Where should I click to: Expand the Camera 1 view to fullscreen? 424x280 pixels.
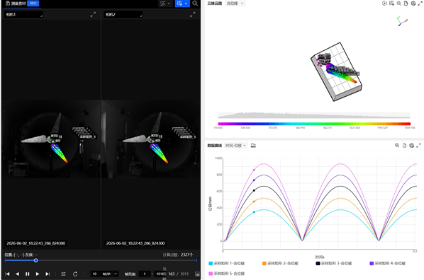point(93,15)
